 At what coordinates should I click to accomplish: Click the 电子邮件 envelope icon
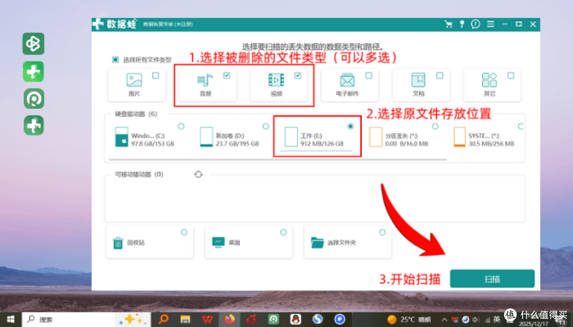coord(347,80)
